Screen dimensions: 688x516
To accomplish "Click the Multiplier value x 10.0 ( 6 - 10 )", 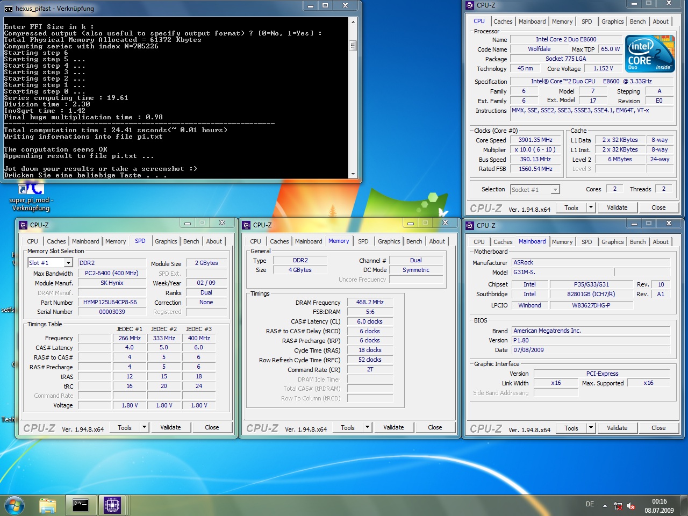I will 535,149.
